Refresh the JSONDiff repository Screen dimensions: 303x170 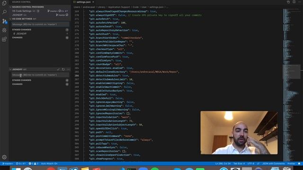coord(63,69)
